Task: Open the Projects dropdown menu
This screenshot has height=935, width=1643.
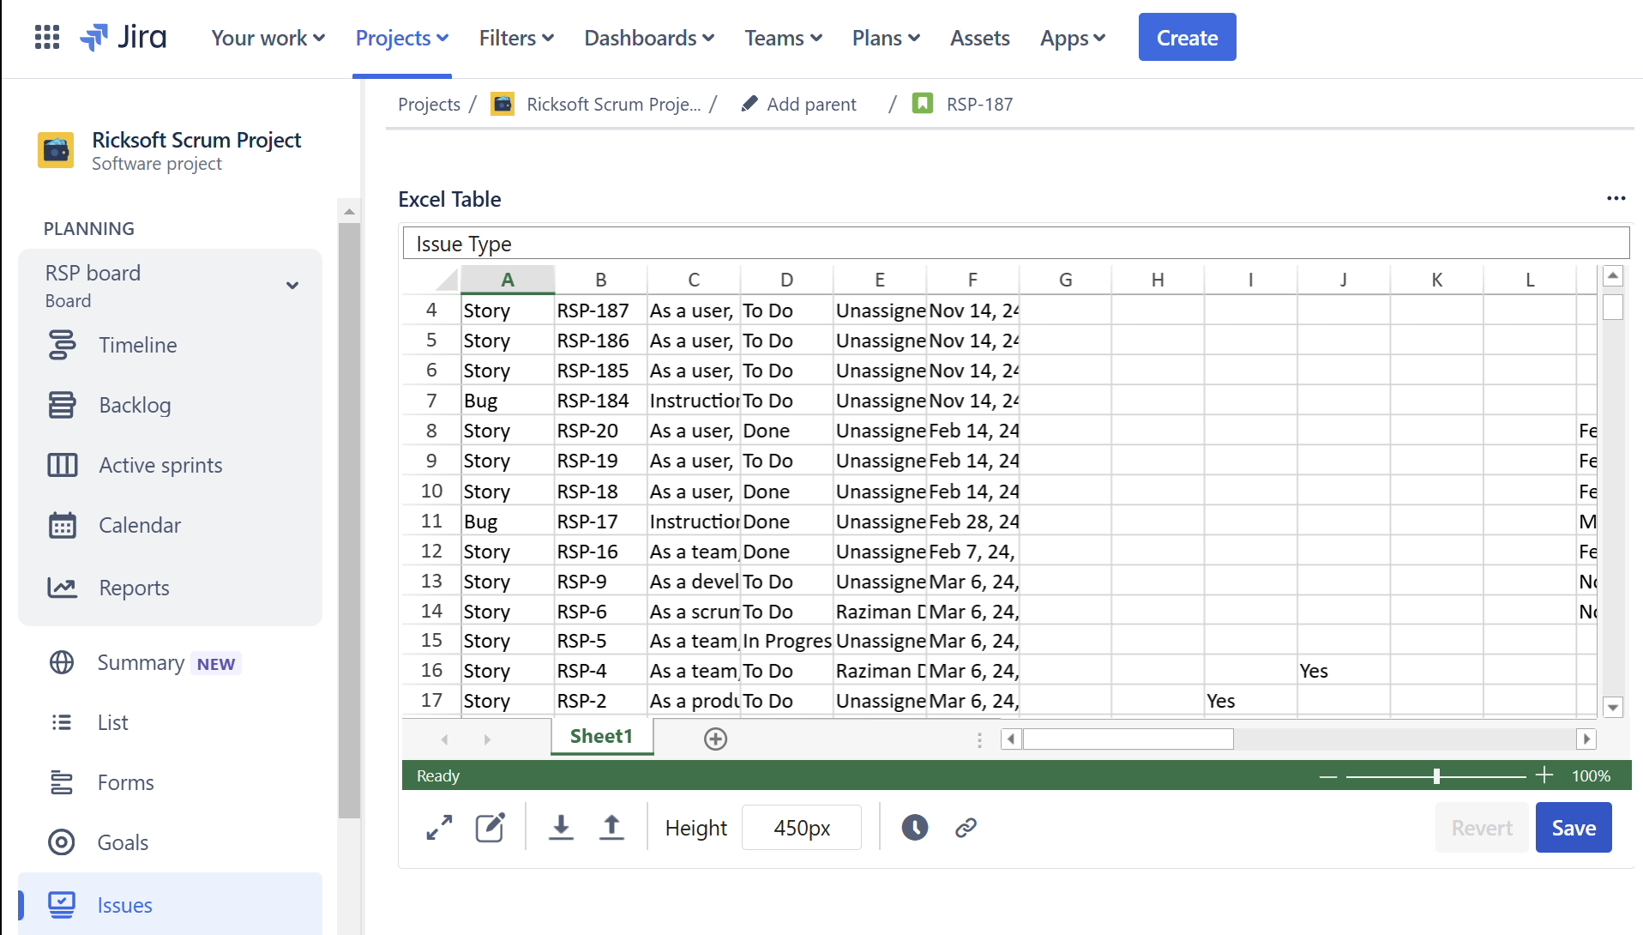Action: pos(401,38)
